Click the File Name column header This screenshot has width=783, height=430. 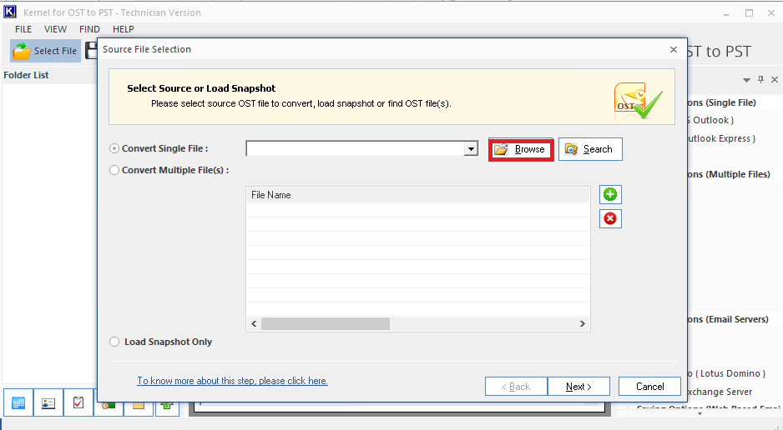(x=418, y=195)
